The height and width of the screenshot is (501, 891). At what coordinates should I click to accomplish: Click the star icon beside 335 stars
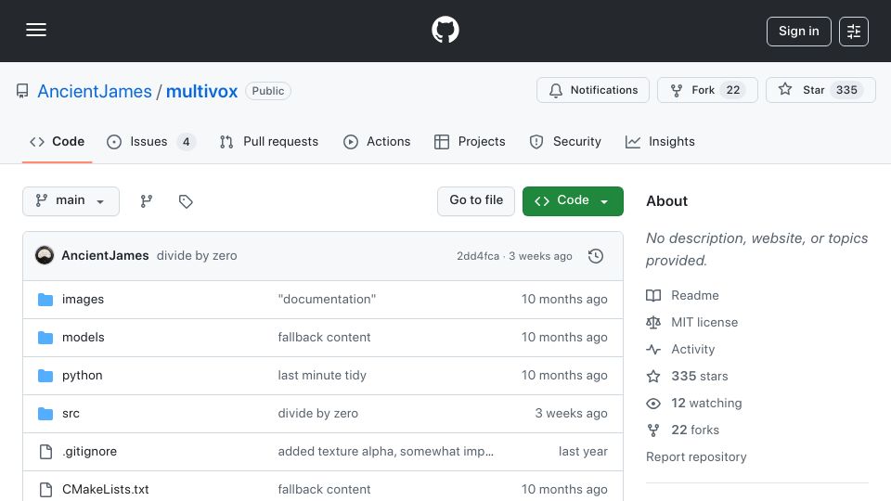pos(653,376)
